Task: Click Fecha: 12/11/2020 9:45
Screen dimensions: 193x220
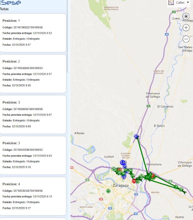Action: (x=17, y=86)
